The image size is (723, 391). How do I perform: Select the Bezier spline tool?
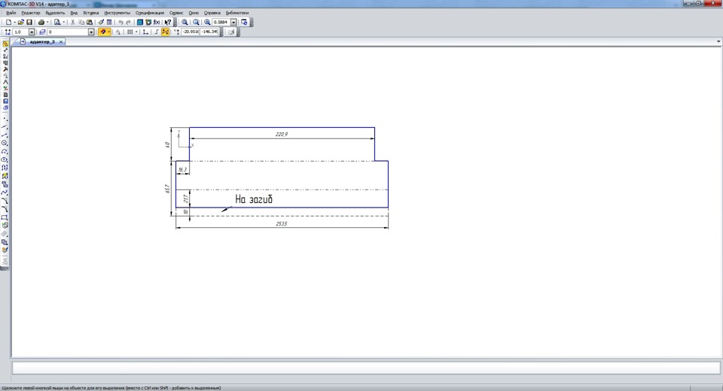(x=5, y=192)
